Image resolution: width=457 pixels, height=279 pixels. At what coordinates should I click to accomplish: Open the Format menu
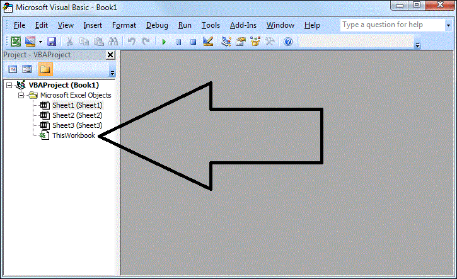(124, 25)
